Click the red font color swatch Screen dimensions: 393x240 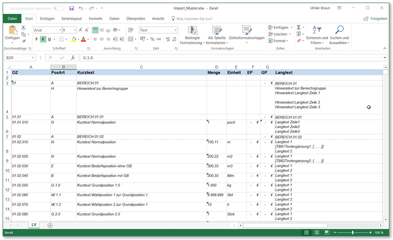coord(83,39)
